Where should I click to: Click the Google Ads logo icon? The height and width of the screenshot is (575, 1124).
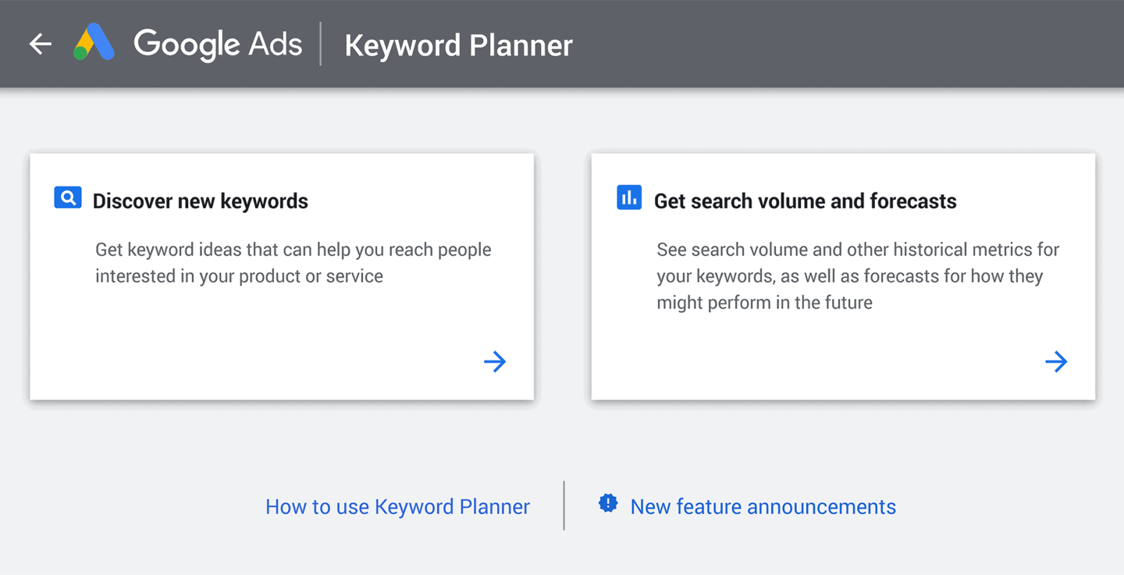(94, 44)
